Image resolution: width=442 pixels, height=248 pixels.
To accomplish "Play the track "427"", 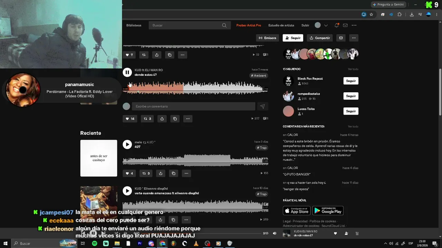I will pyautogui.click(x=127, y=144).
